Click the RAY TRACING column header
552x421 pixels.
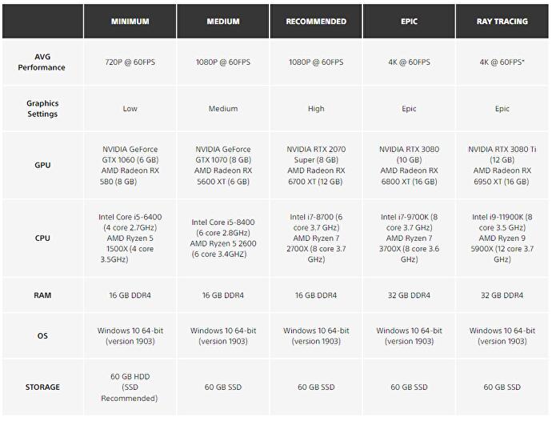coord(502,22)
